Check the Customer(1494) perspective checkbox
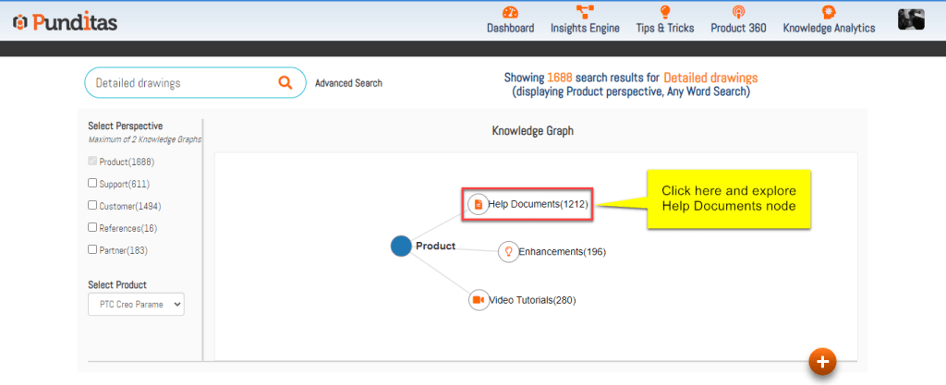Screen dimensions: 946x385 pyautogui.click(x=92, y=205)
